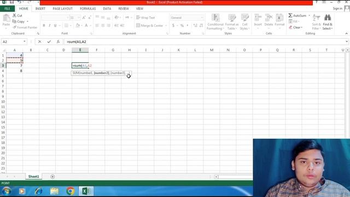Open the Name Box dropdown arrow
Image resolution: width=350 pixels, height=197 pixels.
(24, 42)
